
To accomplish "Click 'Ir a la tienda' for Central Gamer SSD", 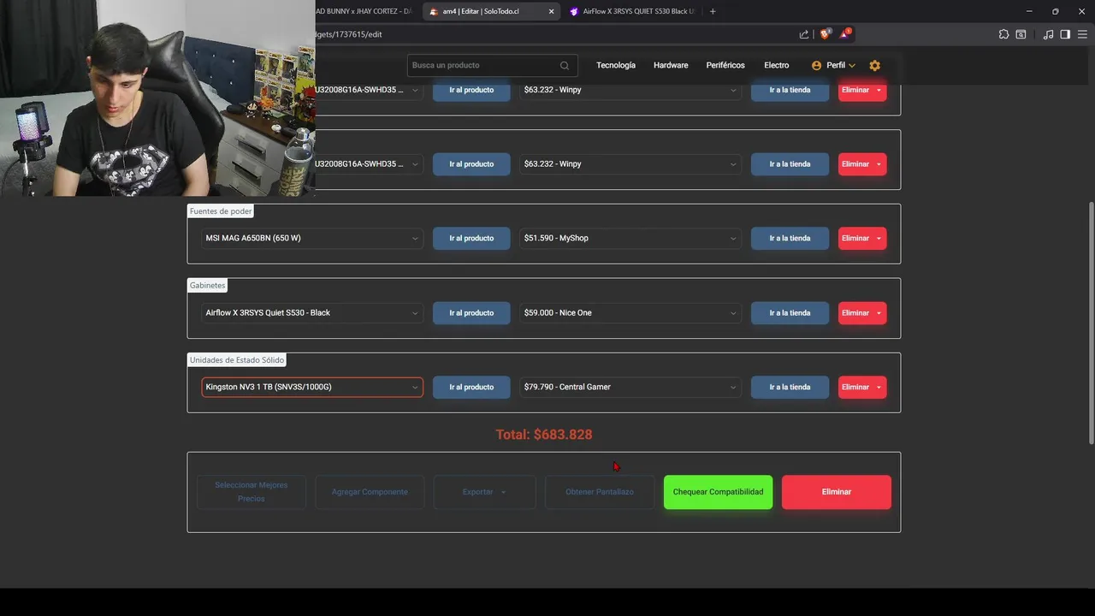I will (790, 388).
